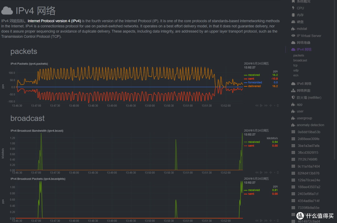Go to the tcp submenu item

click(x=295, y=65)
